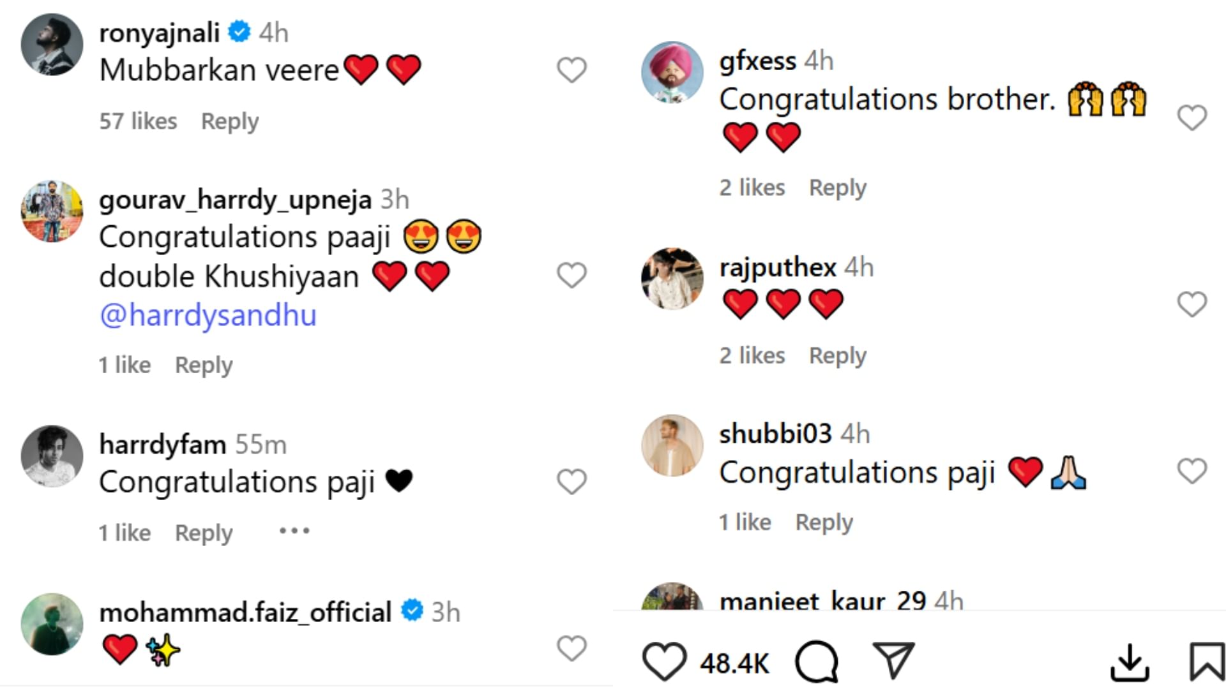This screenshot has width=1226, height=689.
Task: Like harrdyfam's Congratulations paji comment
Action: [x=571, y=482]
